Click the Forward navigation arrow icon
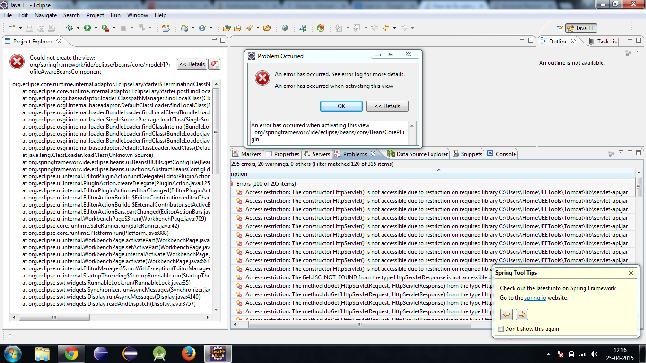This screenshot has height=363, width=646. pos(404,28)
